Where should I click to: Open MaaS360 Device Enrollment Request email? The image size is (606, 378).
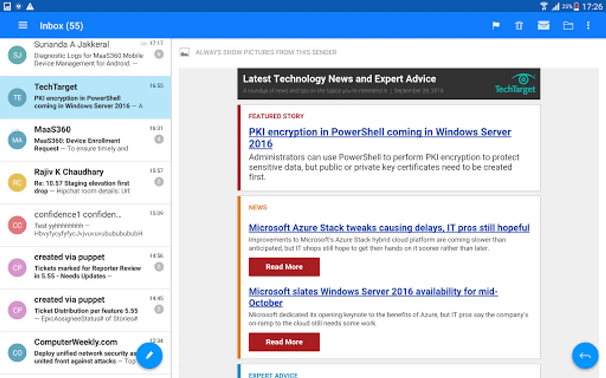pos(85,140)
